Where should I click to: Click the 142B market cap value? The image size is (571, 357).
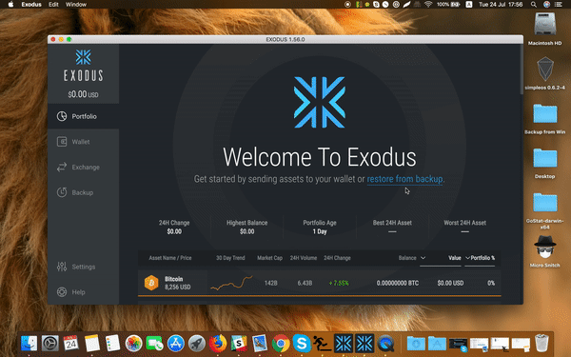[271, 283]
